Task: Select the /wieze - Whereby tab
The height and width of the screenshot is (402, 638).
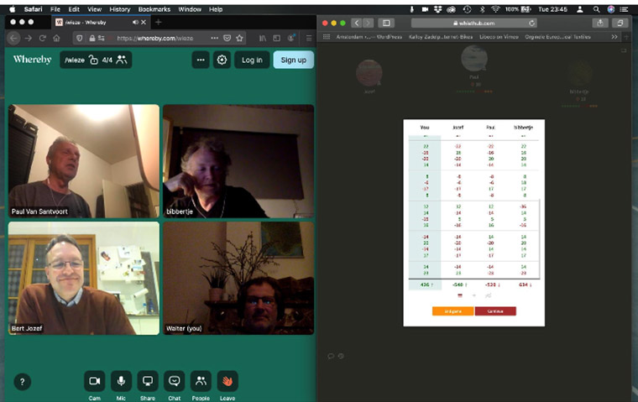Action: pos(101,23)
